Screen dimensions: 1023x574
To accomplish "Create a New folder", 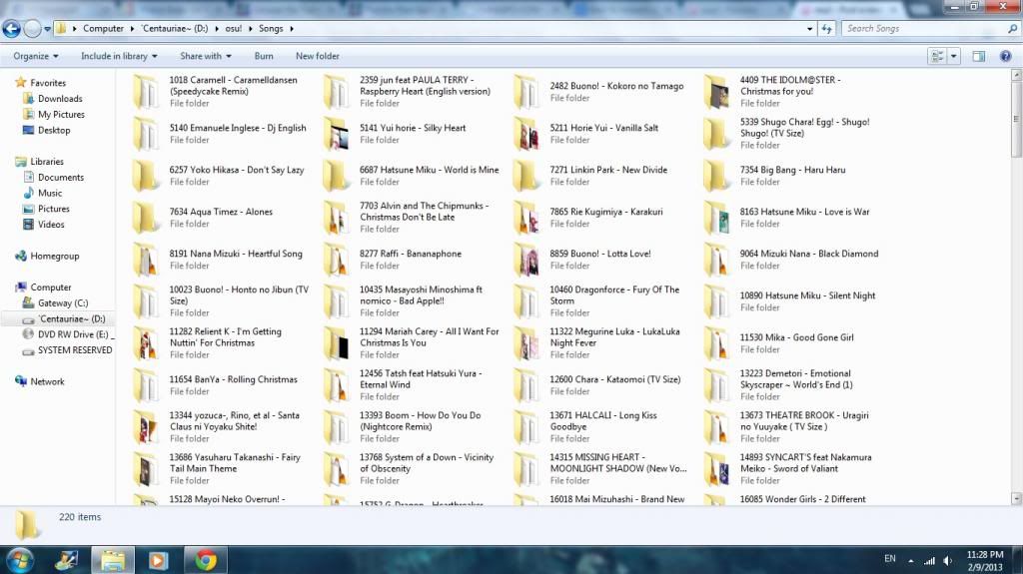I will coord(317,56).
